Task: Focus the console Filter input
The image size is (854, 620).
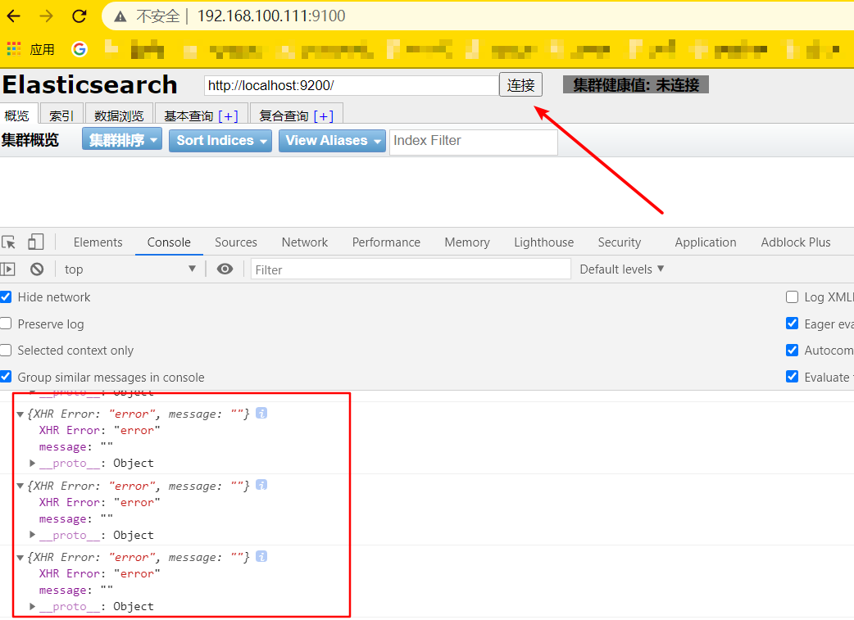Action: tap(411, 269)
